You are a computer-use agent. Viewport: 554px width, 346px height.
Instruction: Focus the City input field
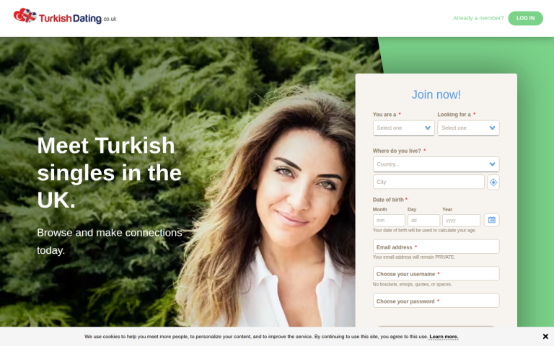pos(428,182)
